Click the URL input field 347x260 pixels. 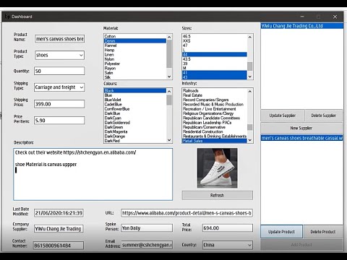tap(187, 213)
